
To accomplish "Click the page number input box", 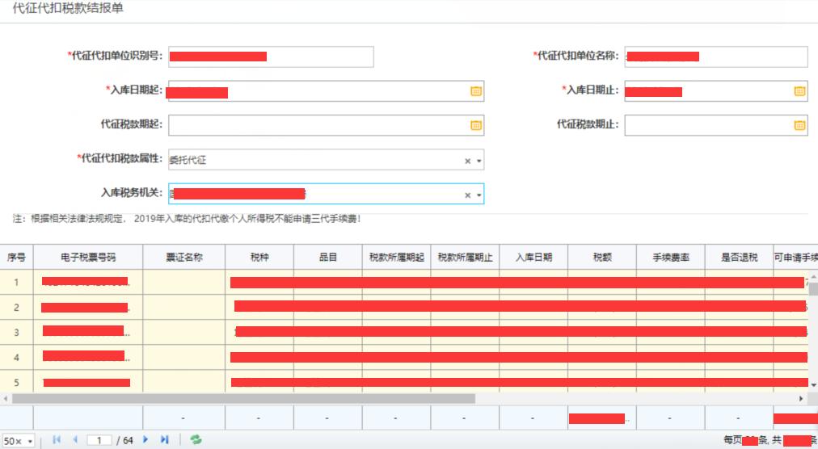I will (99, 440).
